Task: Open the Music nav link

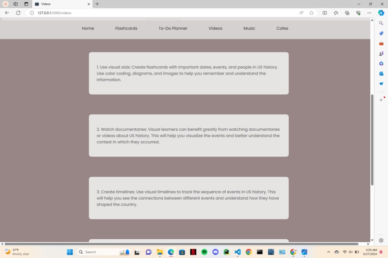Action: click(x=249, y=28)
